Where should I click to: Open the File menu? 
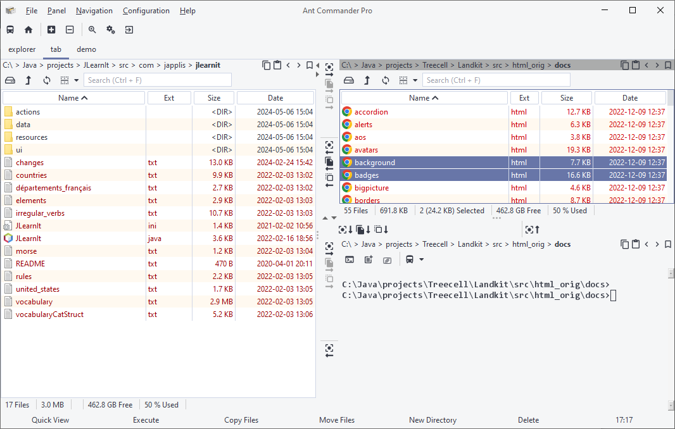click(32, 11)
